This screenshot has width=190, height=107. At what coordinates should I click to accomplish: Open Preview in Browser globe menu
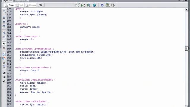pyautogui.click(x=94, y=5)
